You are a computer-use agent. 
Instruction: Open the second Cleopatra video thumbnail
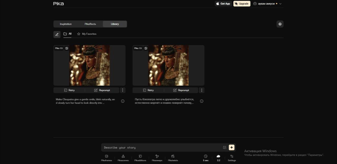[168, 65]
